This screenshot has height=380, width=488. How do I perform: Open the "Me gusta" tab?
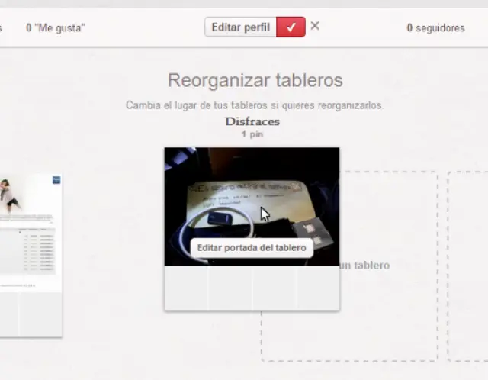pos(55,28)
